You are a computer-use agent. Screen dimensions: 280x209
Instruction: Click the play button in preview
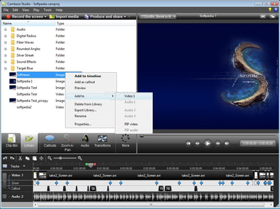pos(207,143)
